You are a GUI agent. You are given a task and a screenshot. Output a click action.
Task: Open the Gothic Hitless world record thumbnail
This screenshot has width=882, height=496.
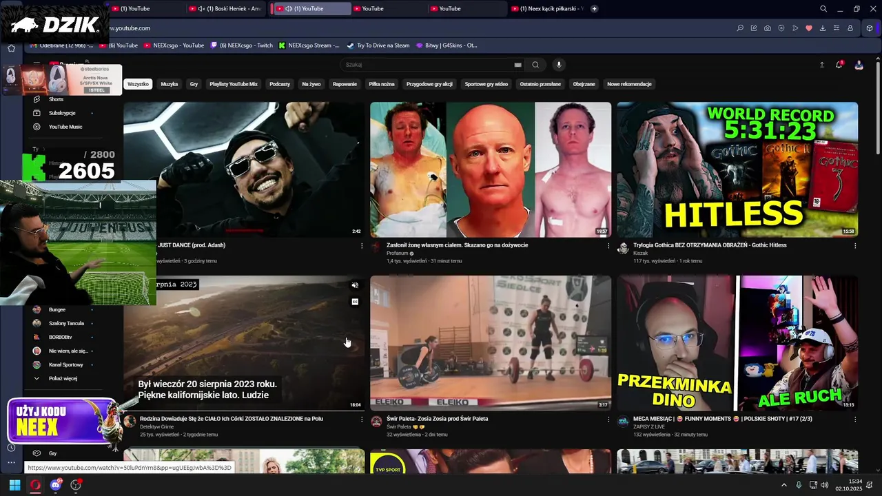(737, 169)
